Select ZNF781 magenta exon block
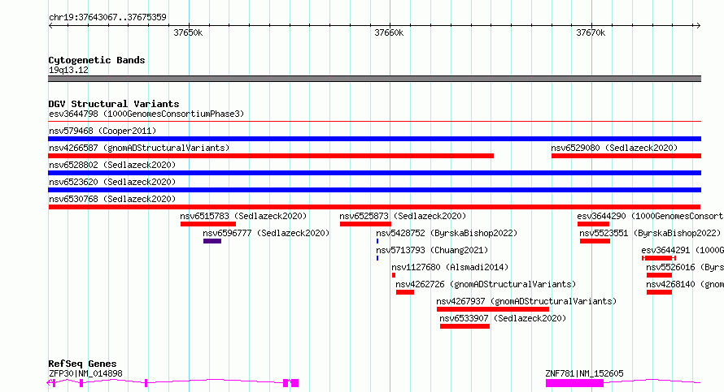 pos(574,383)
